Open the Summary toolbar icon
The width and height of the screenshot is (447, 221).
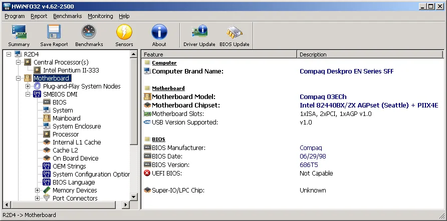point(19,32)
